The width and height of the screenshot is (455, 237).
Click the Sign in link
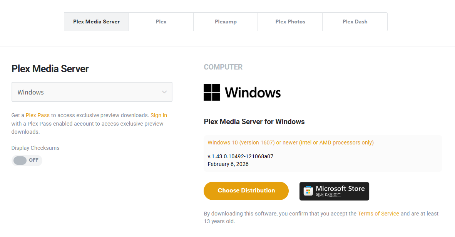pyautogui.click(x=159, y=115)
